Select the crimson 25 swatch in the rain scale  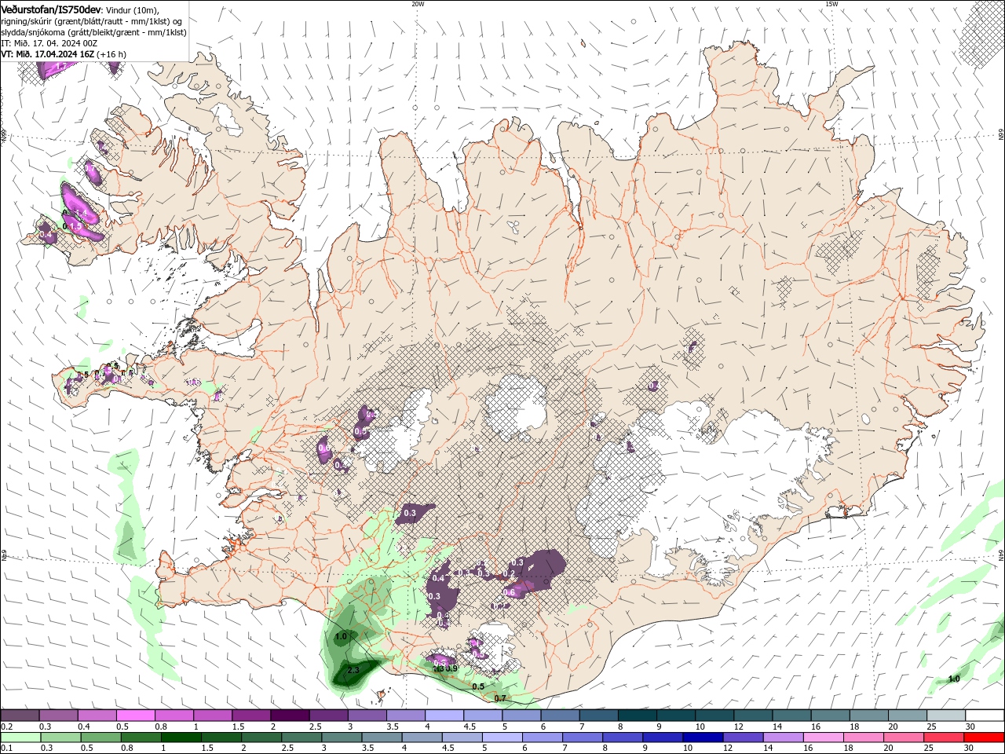click(944, 738)
